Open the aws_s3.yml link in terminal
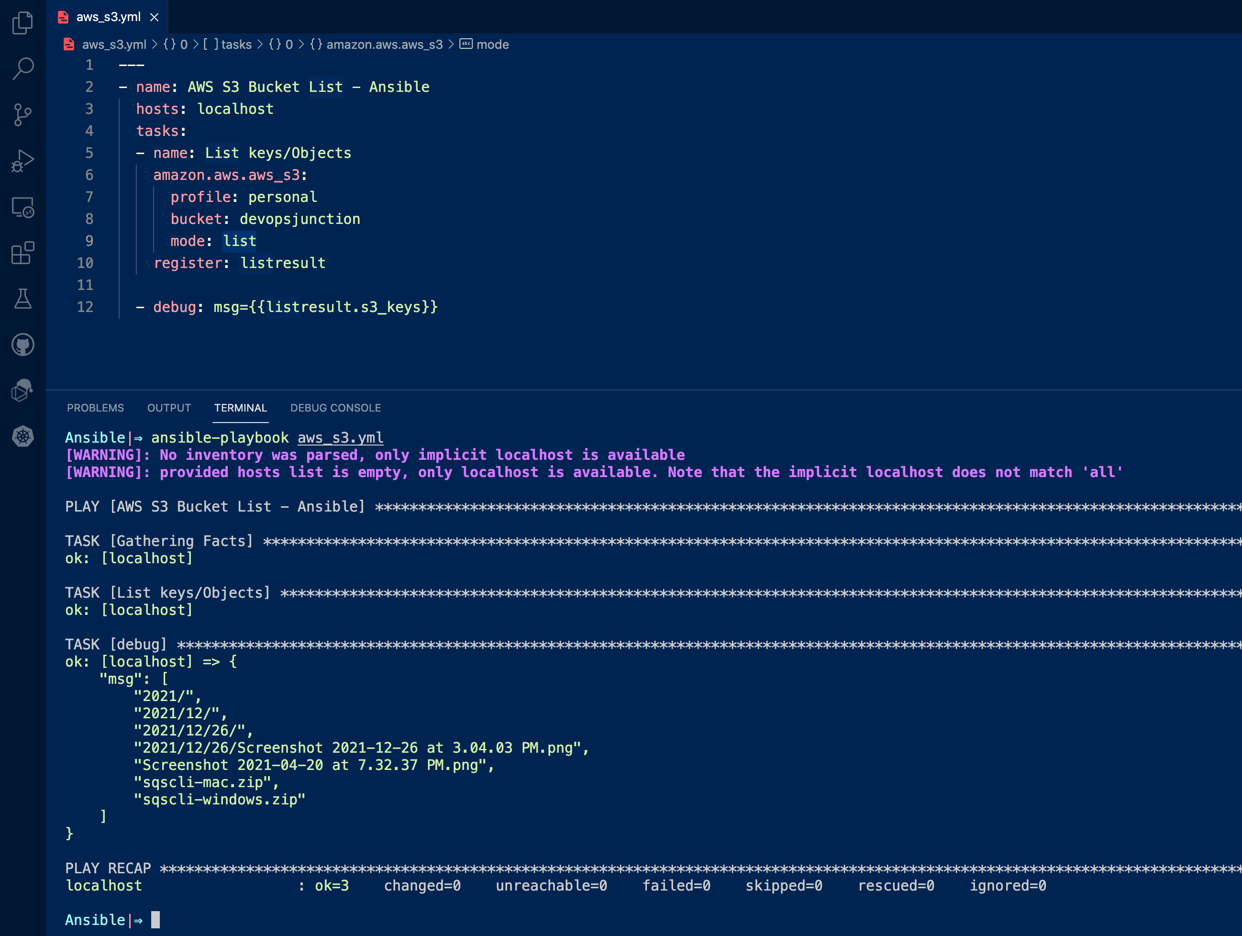1242x936 pixels. coord(340,437)
